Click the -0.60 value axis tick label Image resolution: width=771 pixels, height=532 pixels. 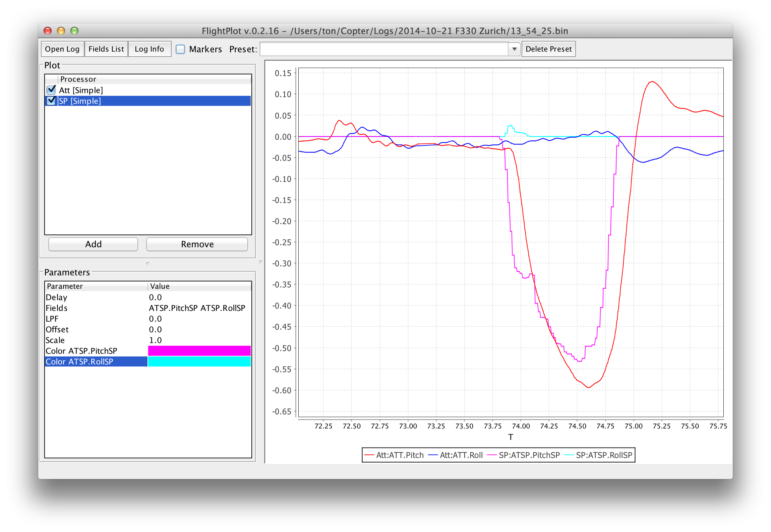[x=282, y=390]
